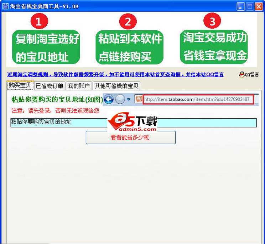Open the blue notice link about 淘宝调整规则
265x244 pixels.
click(116, 74)
